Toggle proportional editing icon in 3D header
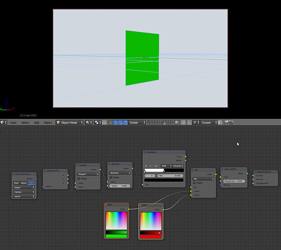The width and height of the screenshot is (281, 250). (183, 122)
